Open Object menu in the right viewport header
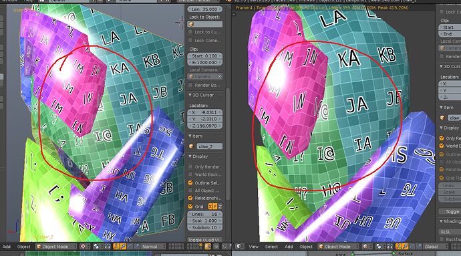The image size is (461, 256). [306, 247]
